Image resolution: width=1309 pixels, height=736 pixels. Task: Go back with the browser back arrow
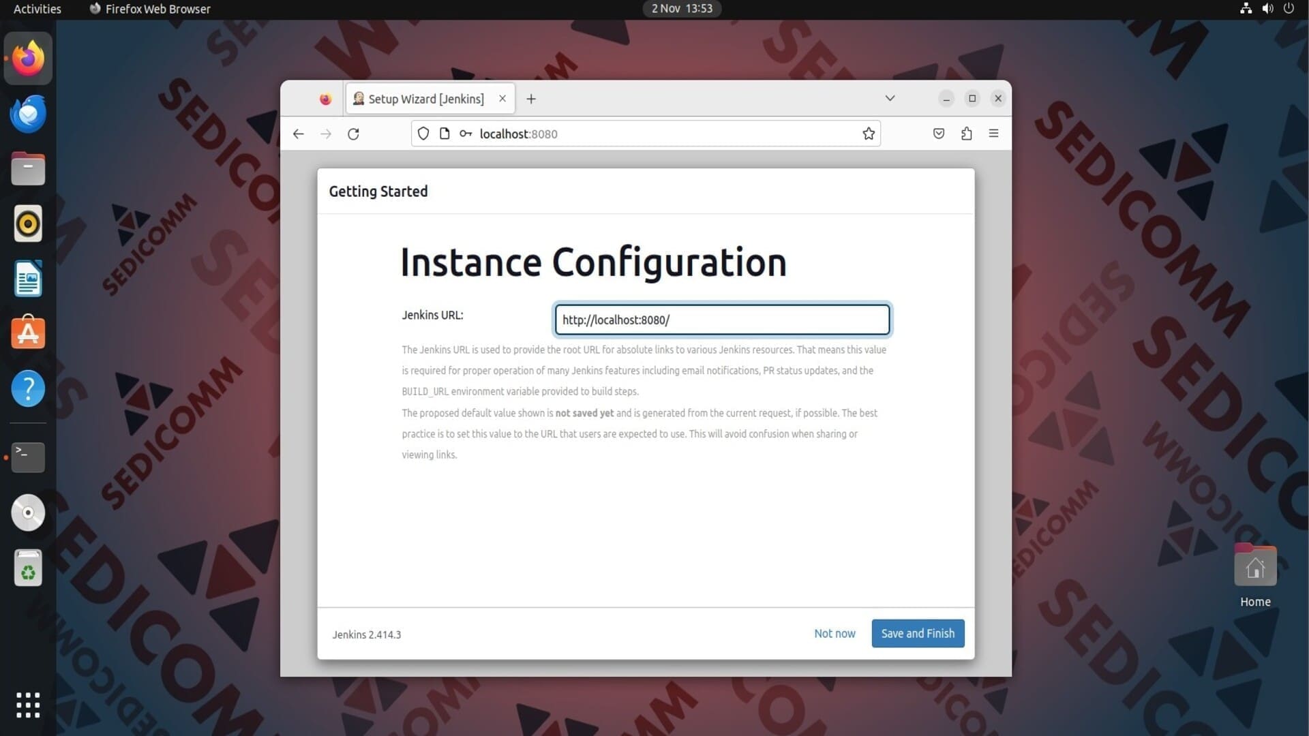pos(298,134)
